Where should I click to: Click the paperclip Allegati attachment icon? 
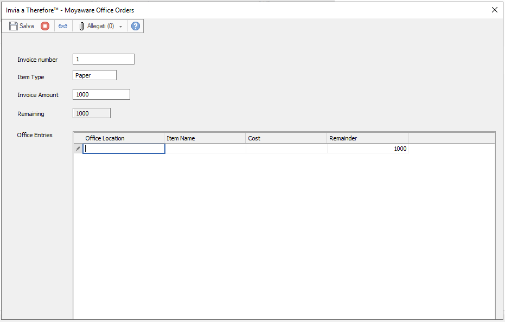pos(81,25)
